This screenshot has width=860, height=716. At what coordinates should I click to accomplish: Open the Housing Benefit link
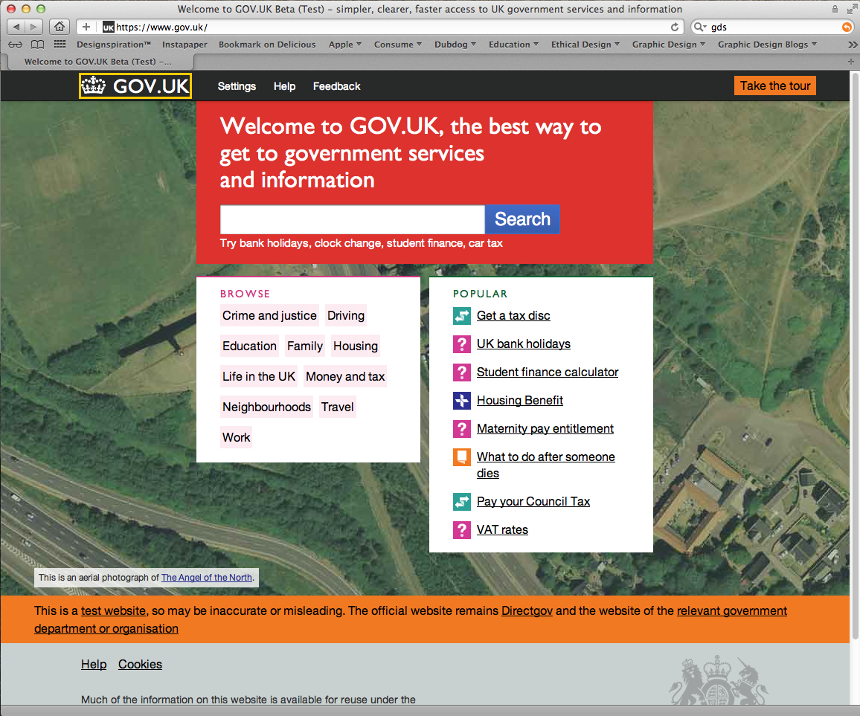[519, 400]
